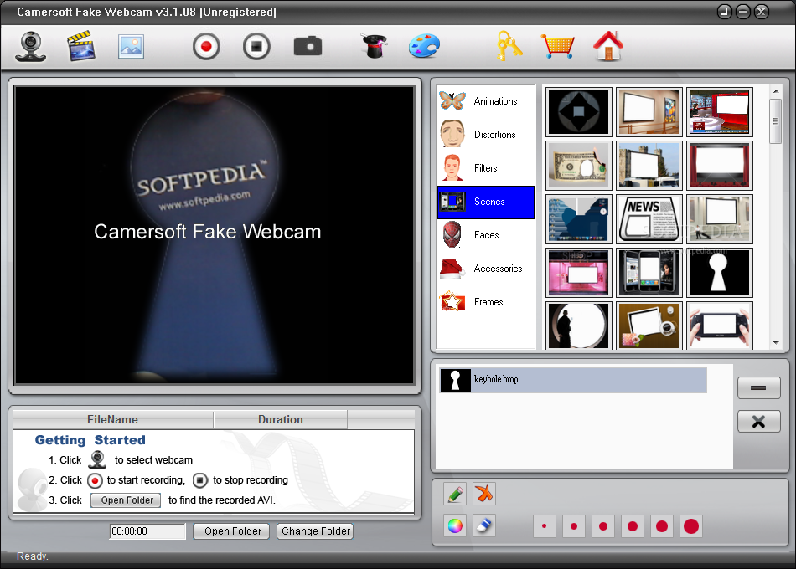Click the FileName column header
This screenshot has width=796, height=569.
(113, 419)
